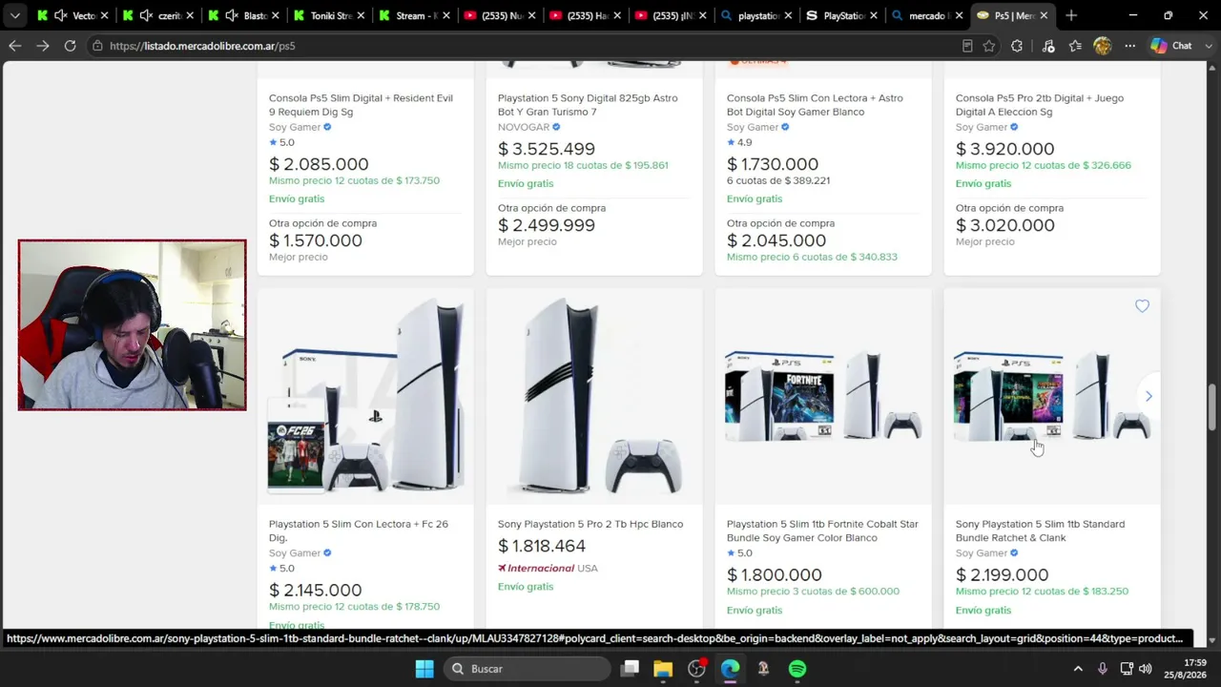This screenshot has height=687, width=1221.
Task: Click the FC26 PS5 bundle product image
Action: [x=365, y=396]
